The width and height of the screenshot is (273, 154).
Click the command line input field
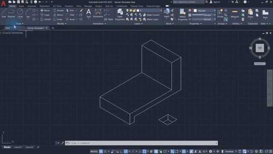141,143
